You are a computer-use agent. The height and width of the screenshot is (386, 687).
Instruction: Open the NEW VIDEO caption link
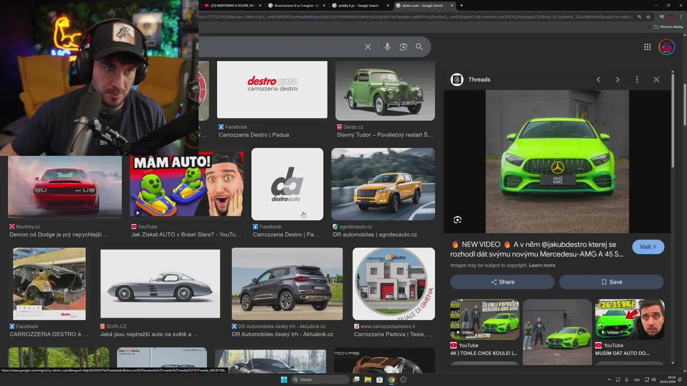tap(537, 249)
